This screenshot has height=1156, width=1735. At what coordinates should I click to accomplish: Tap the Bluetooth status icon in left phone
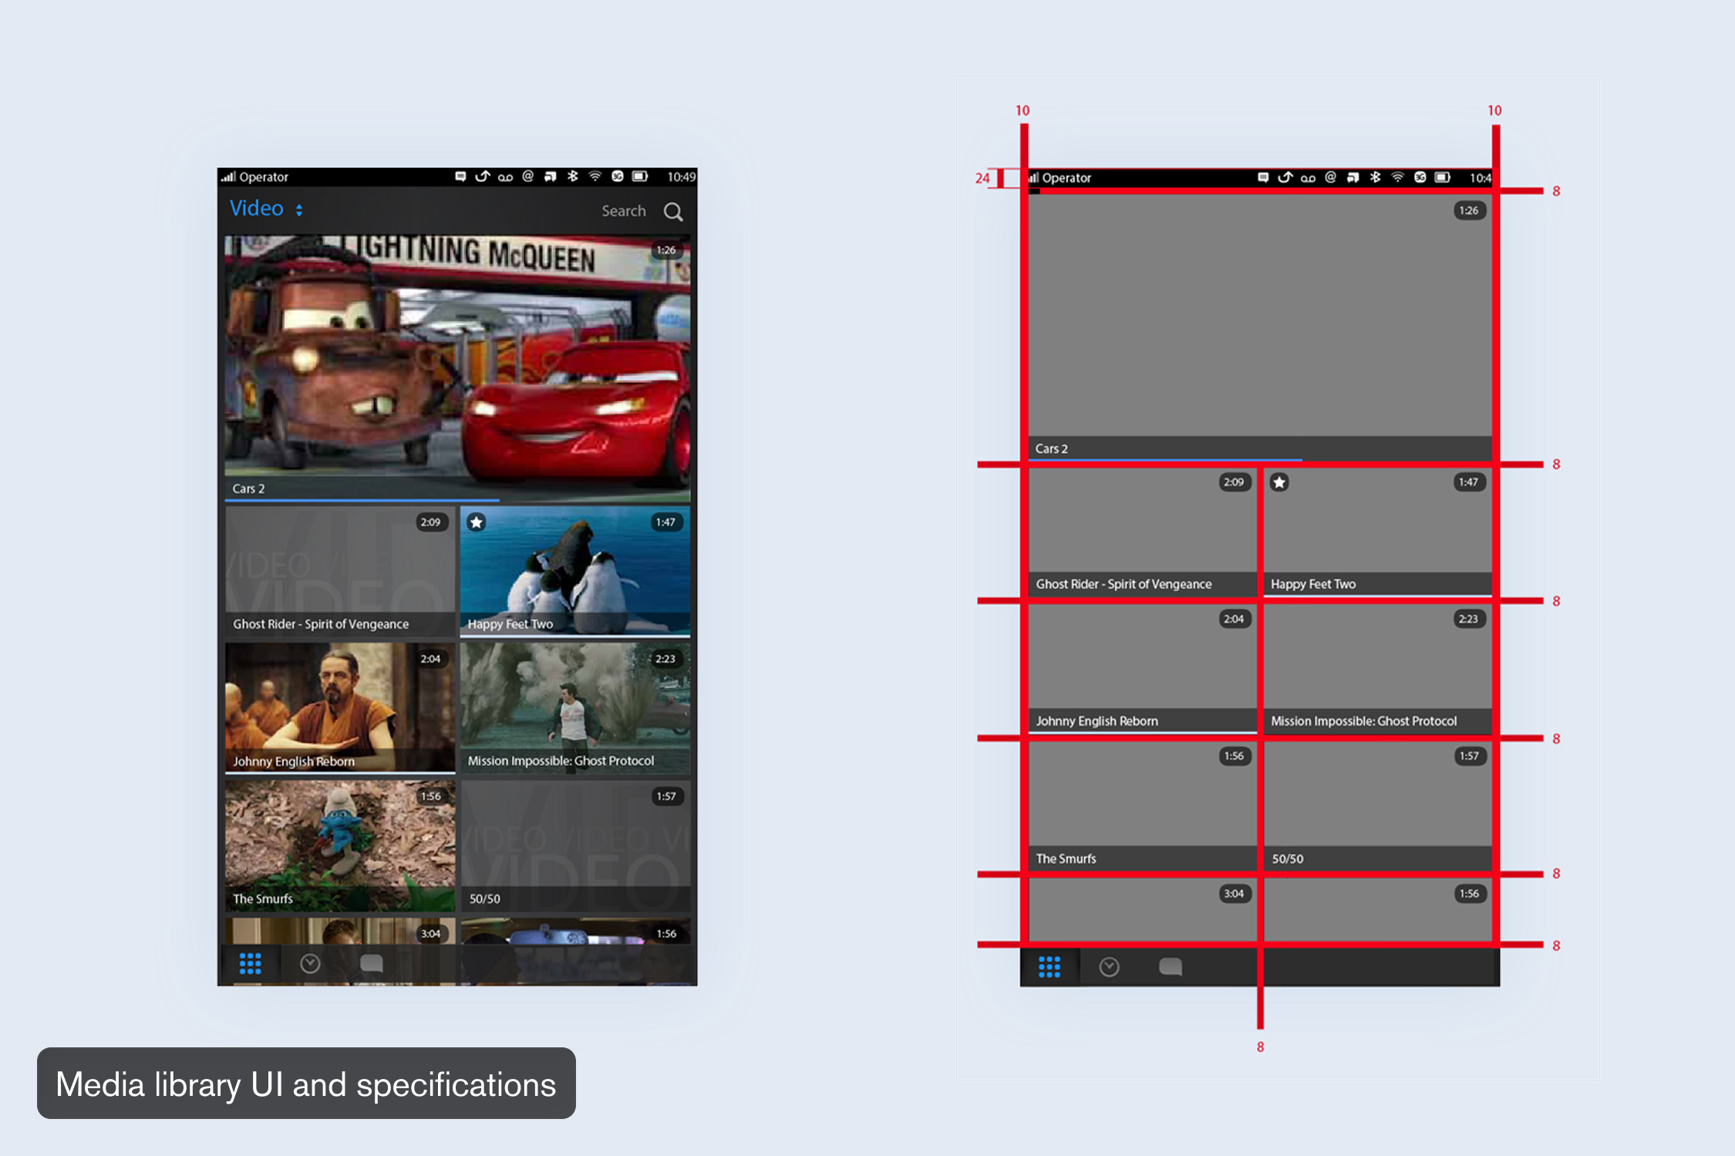(572, 176)
